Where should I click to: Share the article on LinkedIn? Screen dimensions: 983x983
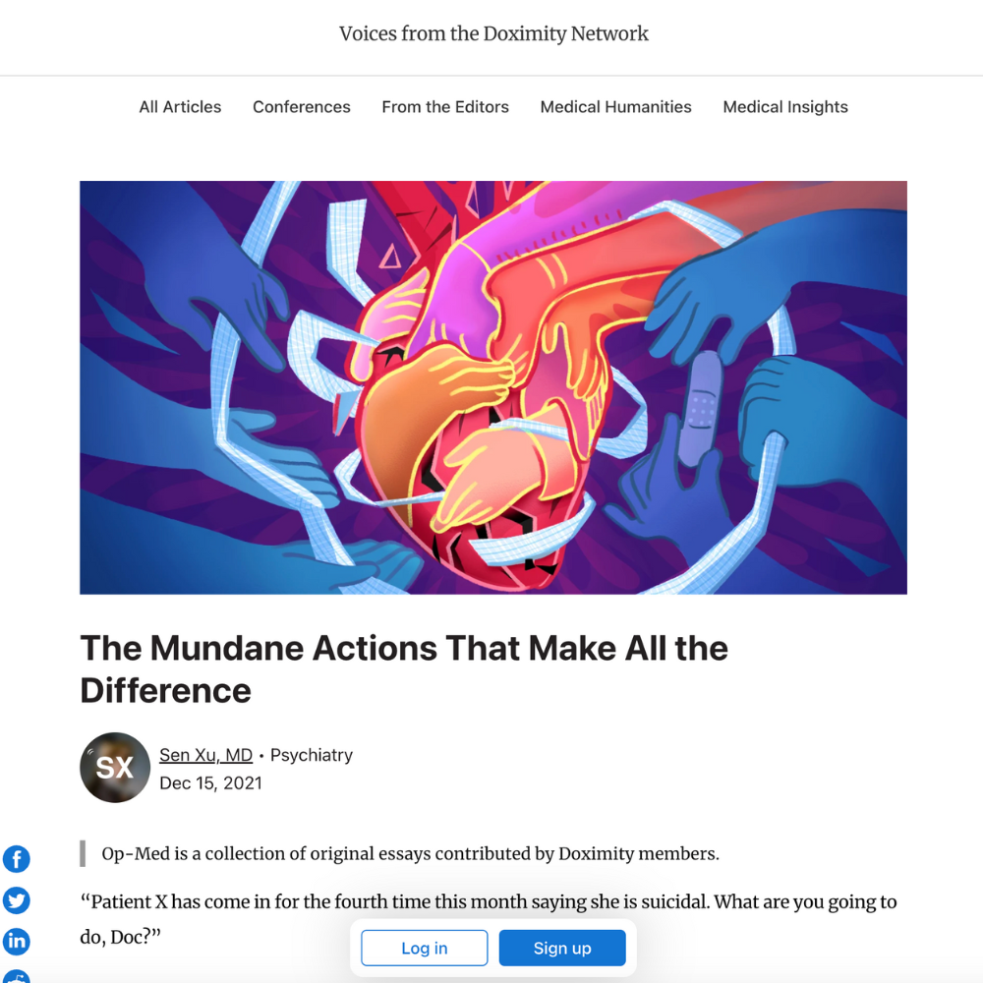coord(17,941)
